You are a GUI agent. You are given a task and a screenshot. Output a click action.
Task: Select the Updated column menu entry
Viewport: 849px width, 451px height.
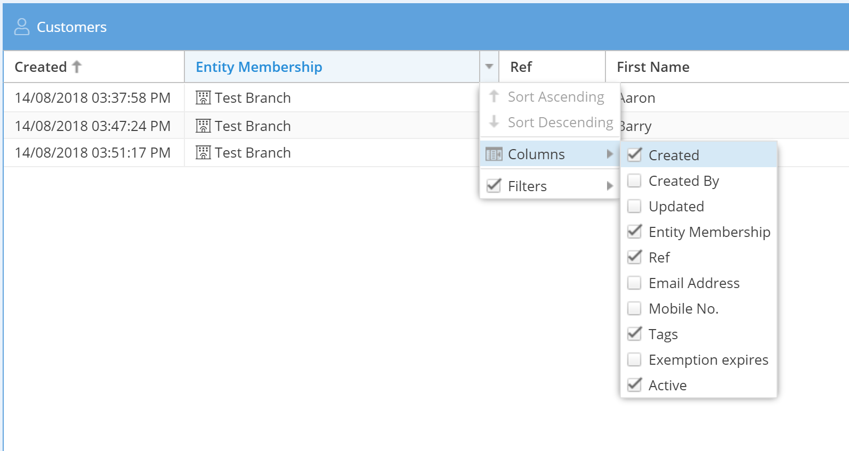click(x=676, y=207)
